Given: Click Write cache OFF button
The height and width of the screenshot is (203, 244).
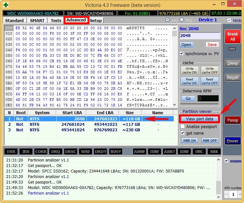Looking at the screenshot, I should tap(210, 70).
